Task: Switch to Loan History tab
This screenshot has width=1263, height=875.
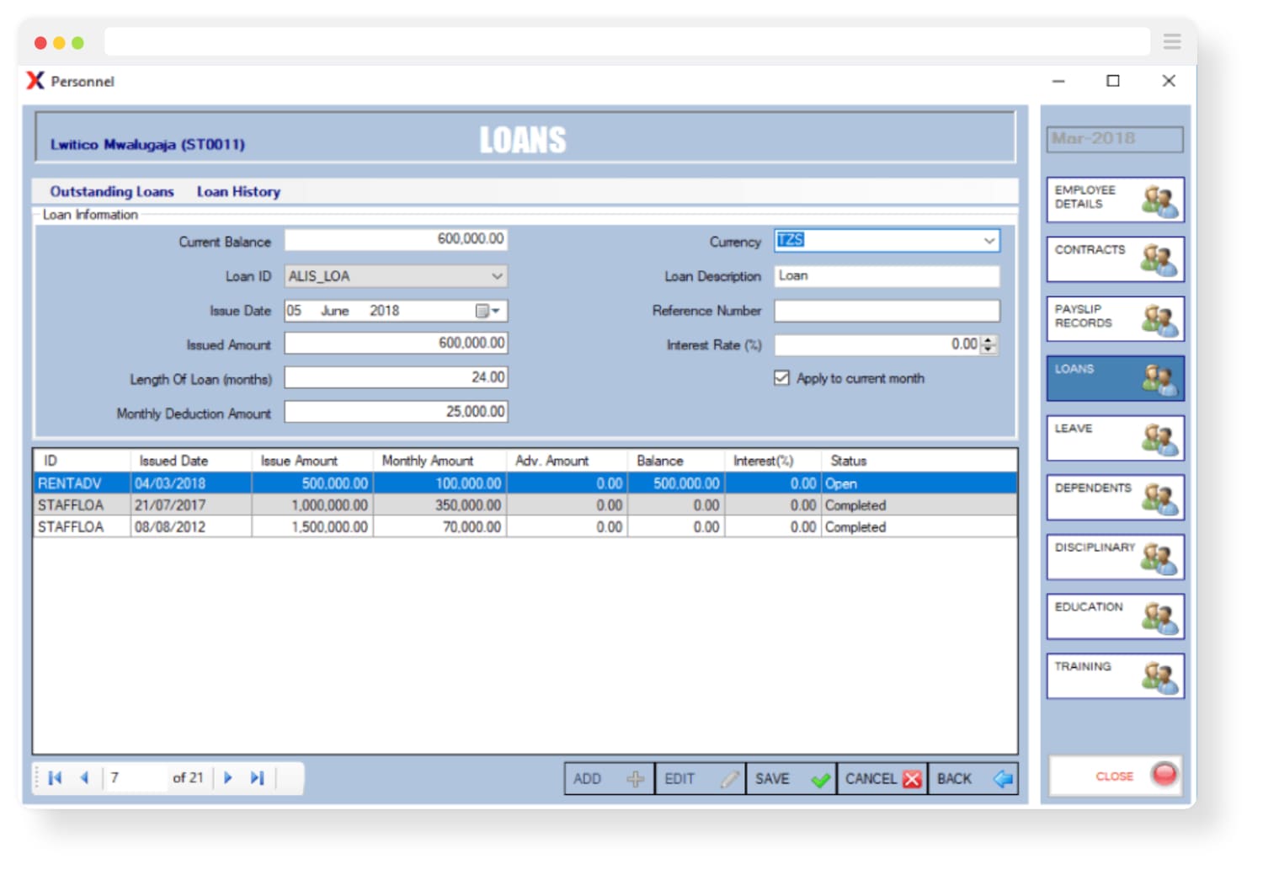Action: [x=238, y=192]
